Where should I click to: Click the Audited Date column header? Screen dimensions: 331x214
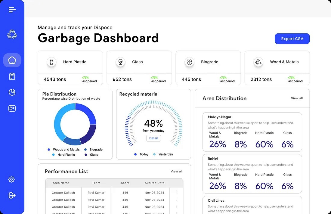click(x=155, y=183)
